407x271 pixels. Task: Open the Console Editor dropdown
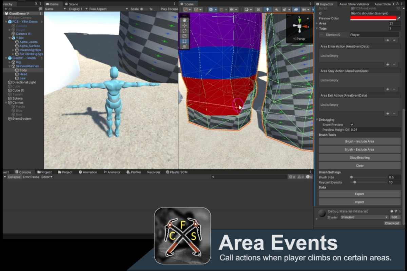point(47,177)
